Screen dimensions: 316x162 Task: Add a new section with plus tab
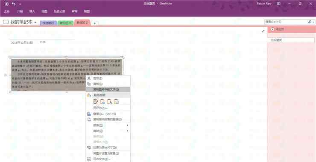(x=95, y=23)
